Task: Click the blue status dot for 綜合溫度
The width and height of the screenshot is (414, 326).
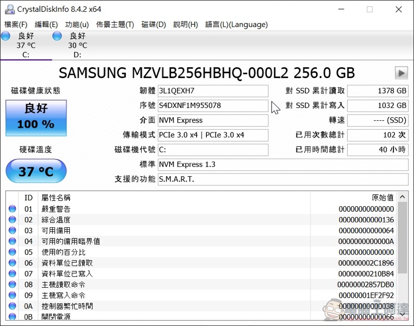Action: click(x=12, y=220)
